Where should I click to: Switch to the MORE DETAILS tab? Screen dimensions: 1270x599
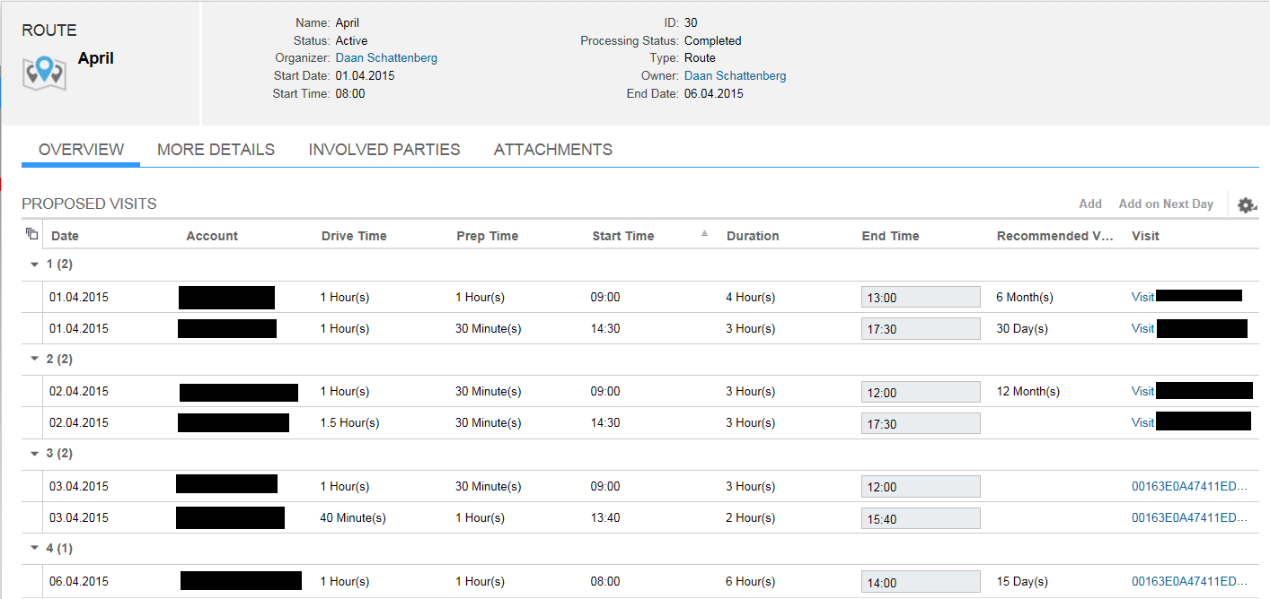pos(216,150)
